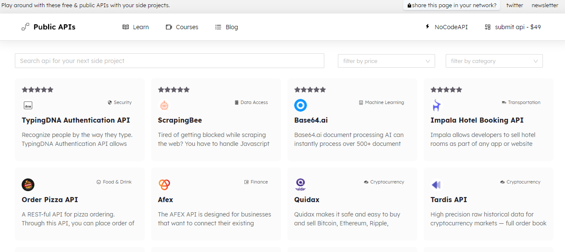Click the Quidax purple logo
Image resolution: width=565 pixels, height=252 pixels.
click(x=301, y=184)
